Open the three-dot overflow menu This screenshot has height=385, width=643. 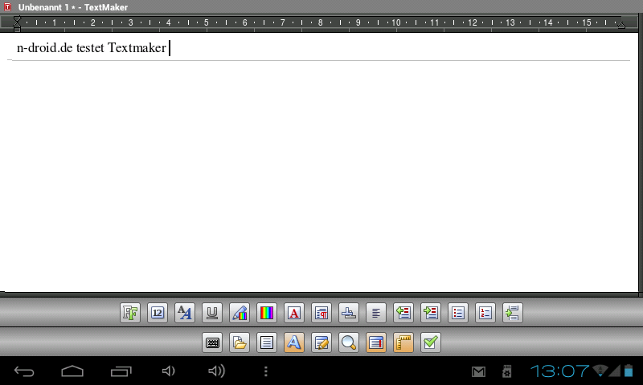(266, 371)
